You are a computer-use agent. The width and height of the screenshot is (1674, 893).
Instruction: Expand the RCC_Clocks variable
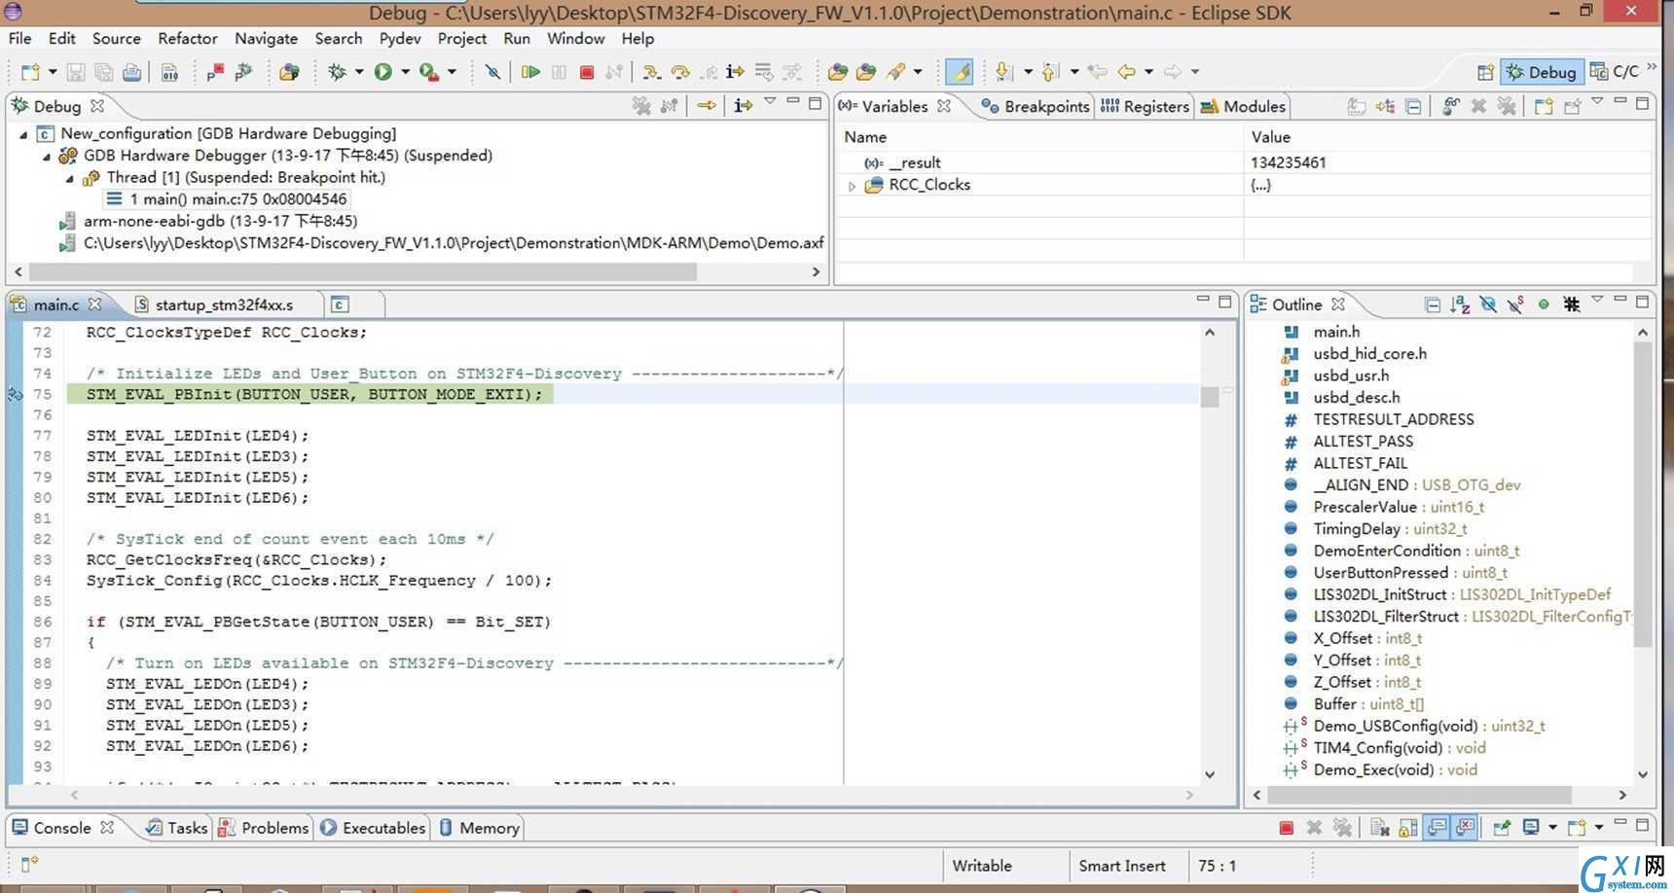(853, 185)
